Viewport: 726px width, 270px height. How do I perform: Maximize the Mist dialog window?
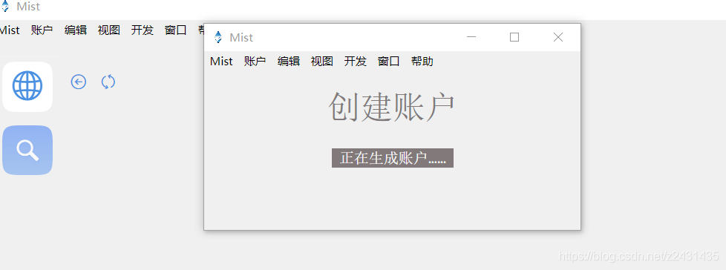coord(514,37)
